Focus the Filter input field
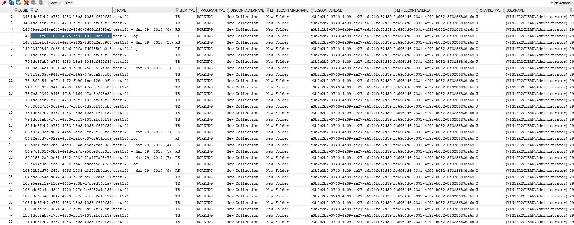This screenshot has height=225, width=574. (x=311, y=3)
